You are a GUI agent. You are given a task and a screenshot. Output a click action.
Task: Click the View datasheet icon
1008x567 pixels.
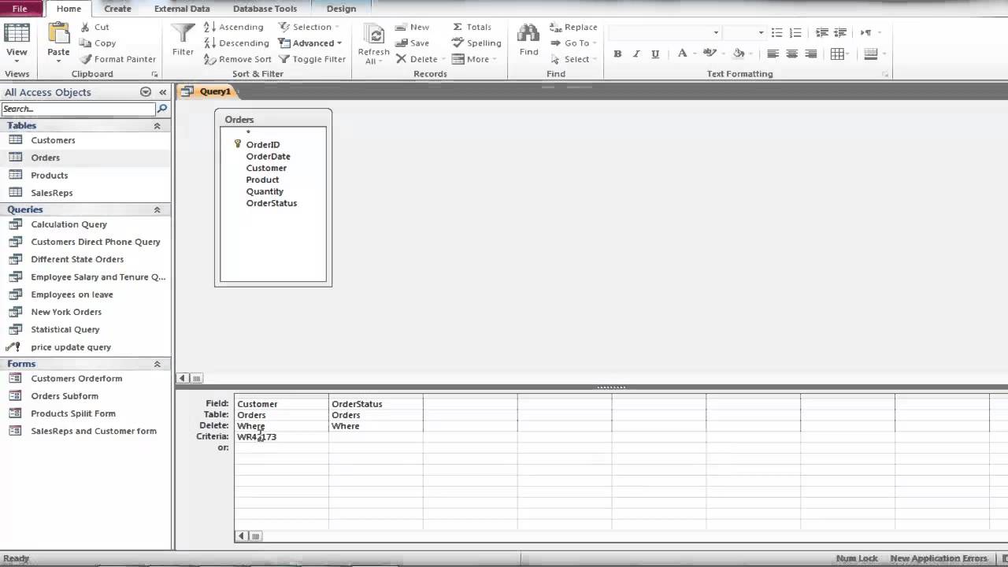tap(17, 33)
